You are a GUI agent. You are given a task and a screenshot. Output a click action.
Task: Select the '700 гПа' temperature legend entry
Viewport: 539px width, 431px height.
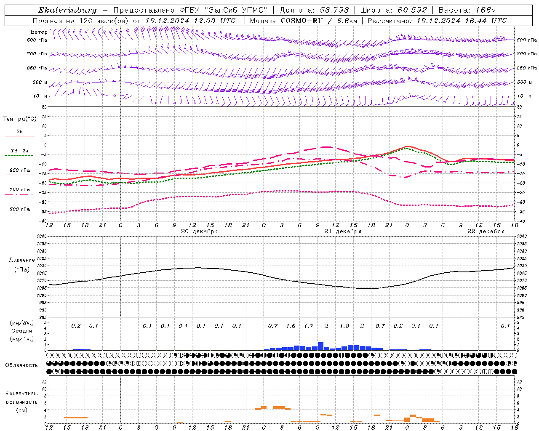19,190
